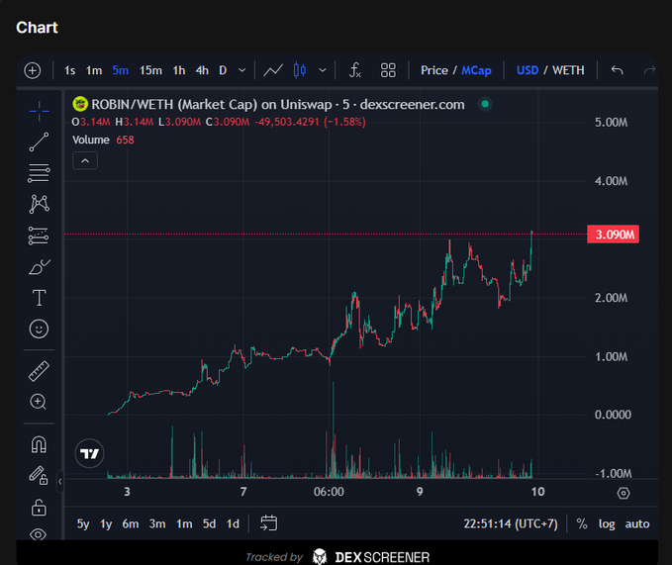
Task: Set date range to 1d
Action: point(233,523)
